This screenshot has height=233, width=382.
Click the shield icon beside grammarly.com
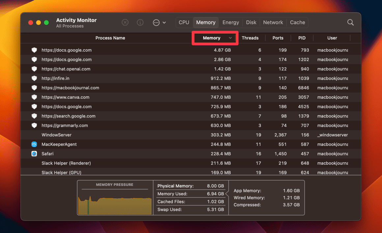pos(34,125)
